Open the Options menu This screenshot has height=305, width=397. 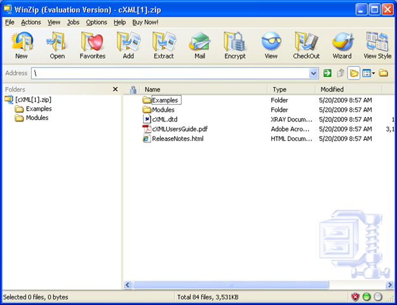97,22
